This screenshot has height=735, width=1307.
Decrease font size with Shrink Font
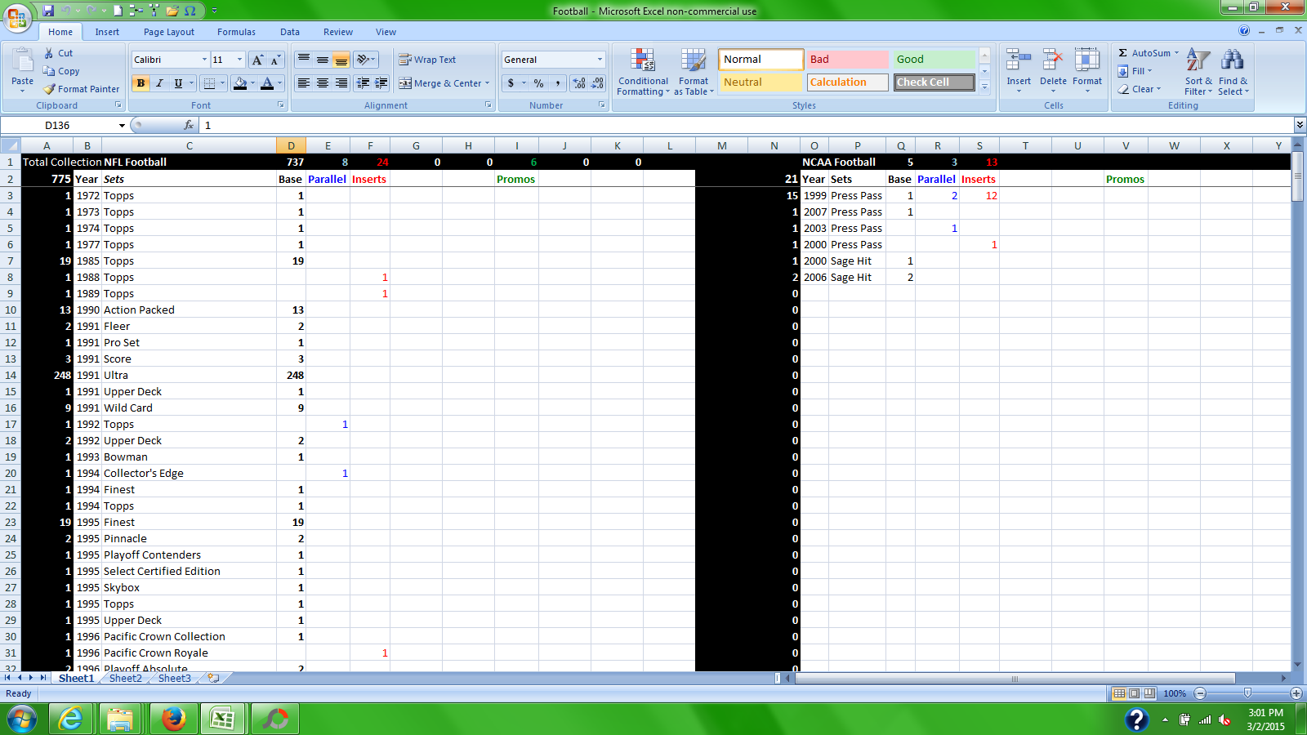(x=275, y=60)
